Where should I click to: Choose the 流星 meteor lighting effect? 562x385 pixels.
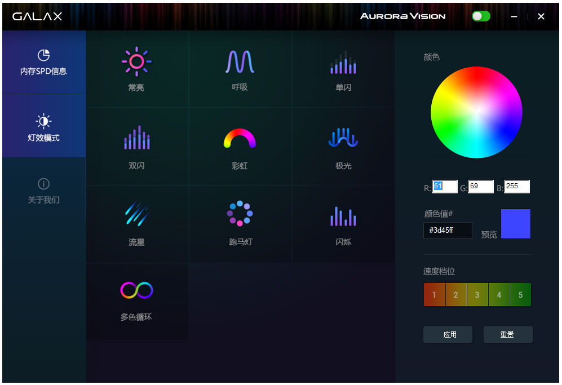coord(136,215)
